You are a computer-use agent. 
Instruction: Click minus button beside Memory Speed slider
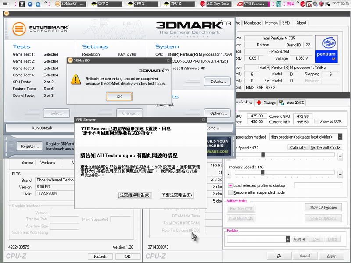pyautogui.click(x=228, y=174)
